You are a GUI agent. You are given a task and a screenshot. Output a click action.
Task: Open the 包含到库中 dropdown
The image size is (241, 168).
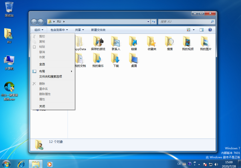click(59, 30)
